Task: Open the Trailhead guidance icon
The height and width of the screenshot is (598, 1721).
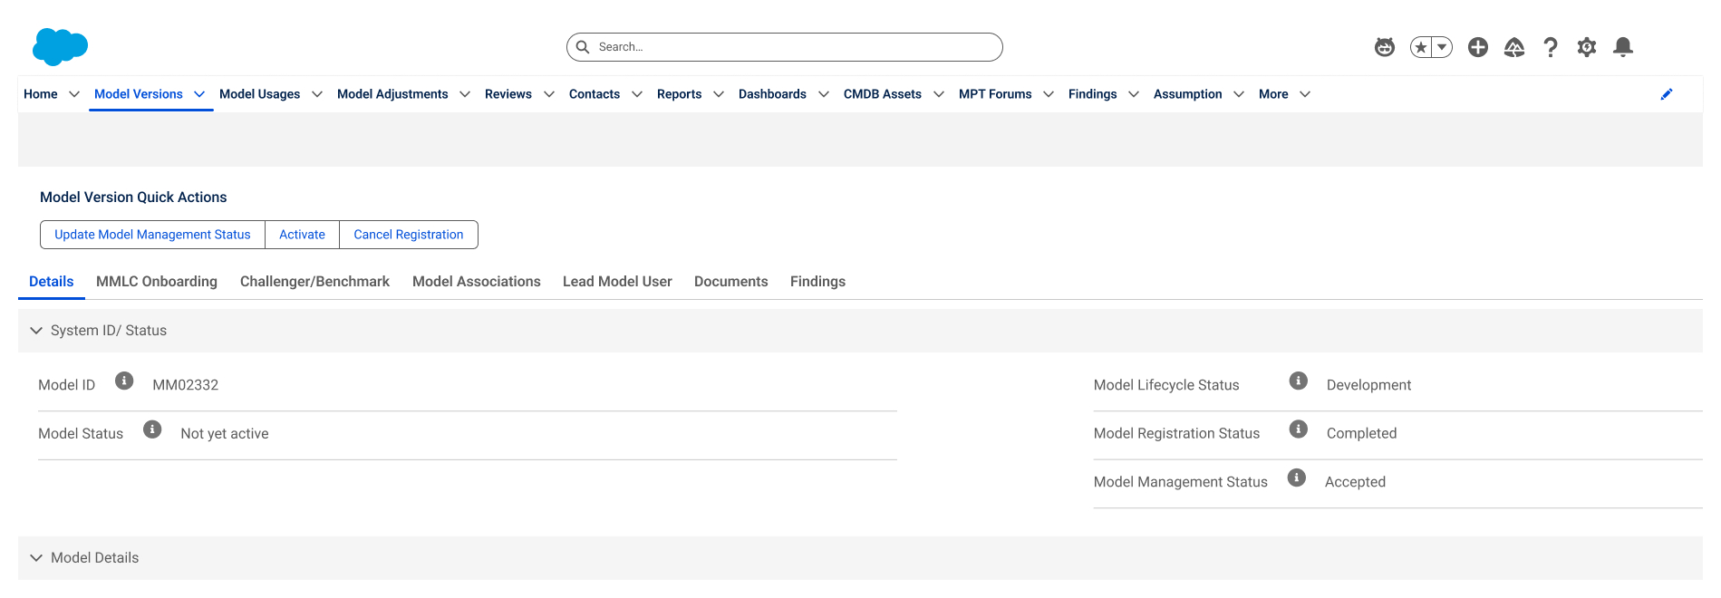Action: (1514, 47)
